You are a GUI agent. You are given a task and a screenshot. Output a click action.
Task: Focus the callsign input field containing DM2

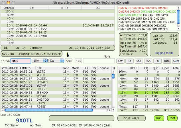tap(21, 61)
